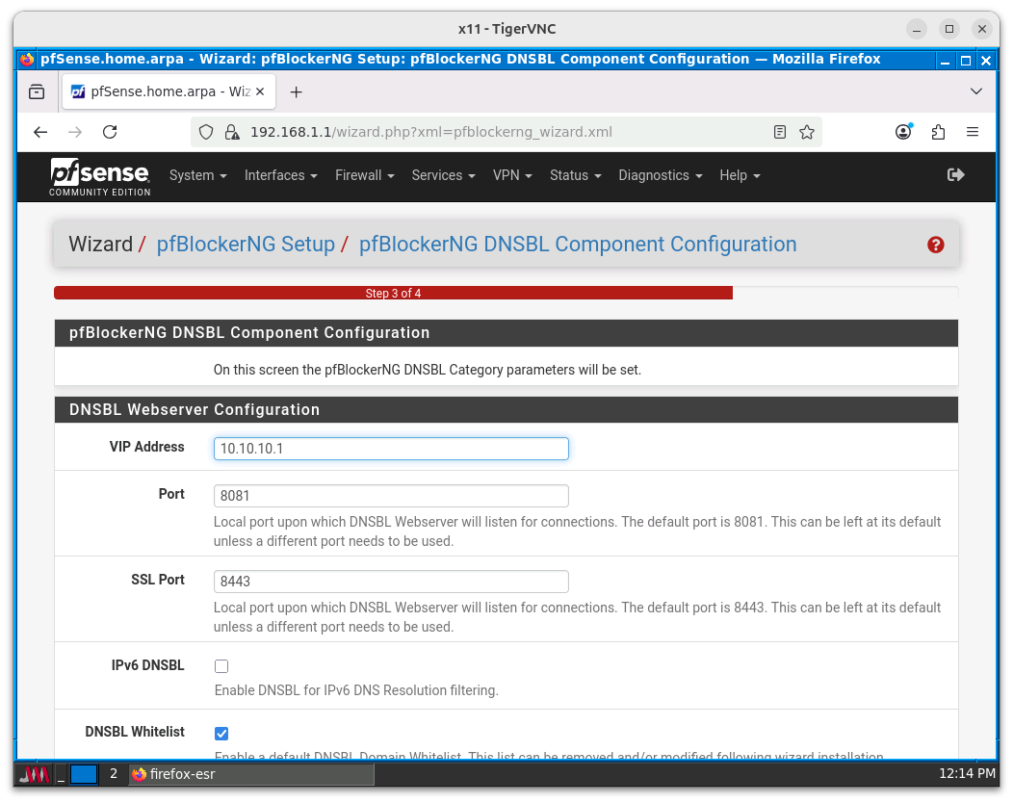Switch to blue desktop 1 in pager
The width and height of the screenshot is (1013, 803).
click(x=84, y=774)
